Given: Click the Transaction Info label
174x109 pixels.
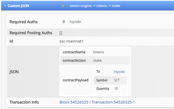Looking at the screenshot, I should point(24,102).
